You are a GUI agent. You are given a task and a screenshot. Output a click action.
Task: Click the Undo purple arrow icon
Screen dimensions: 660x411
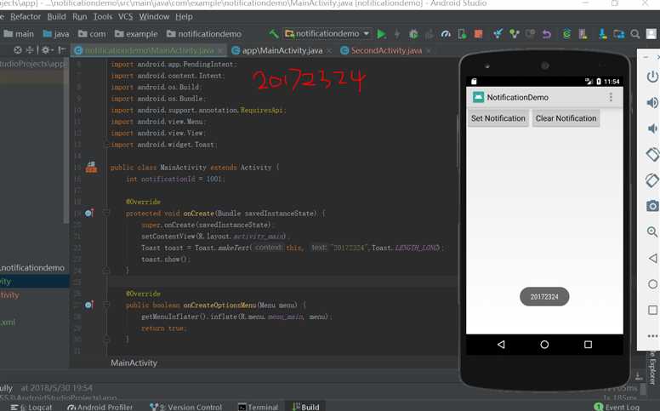[546, 34]
